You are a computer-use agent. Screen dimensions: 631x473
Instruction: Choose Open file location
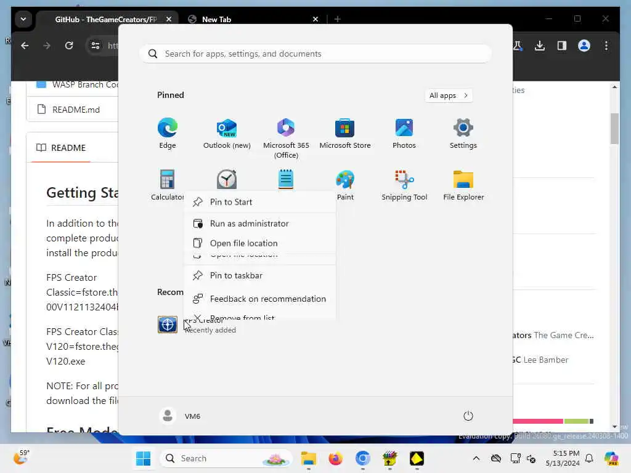[x=260, y=243]
